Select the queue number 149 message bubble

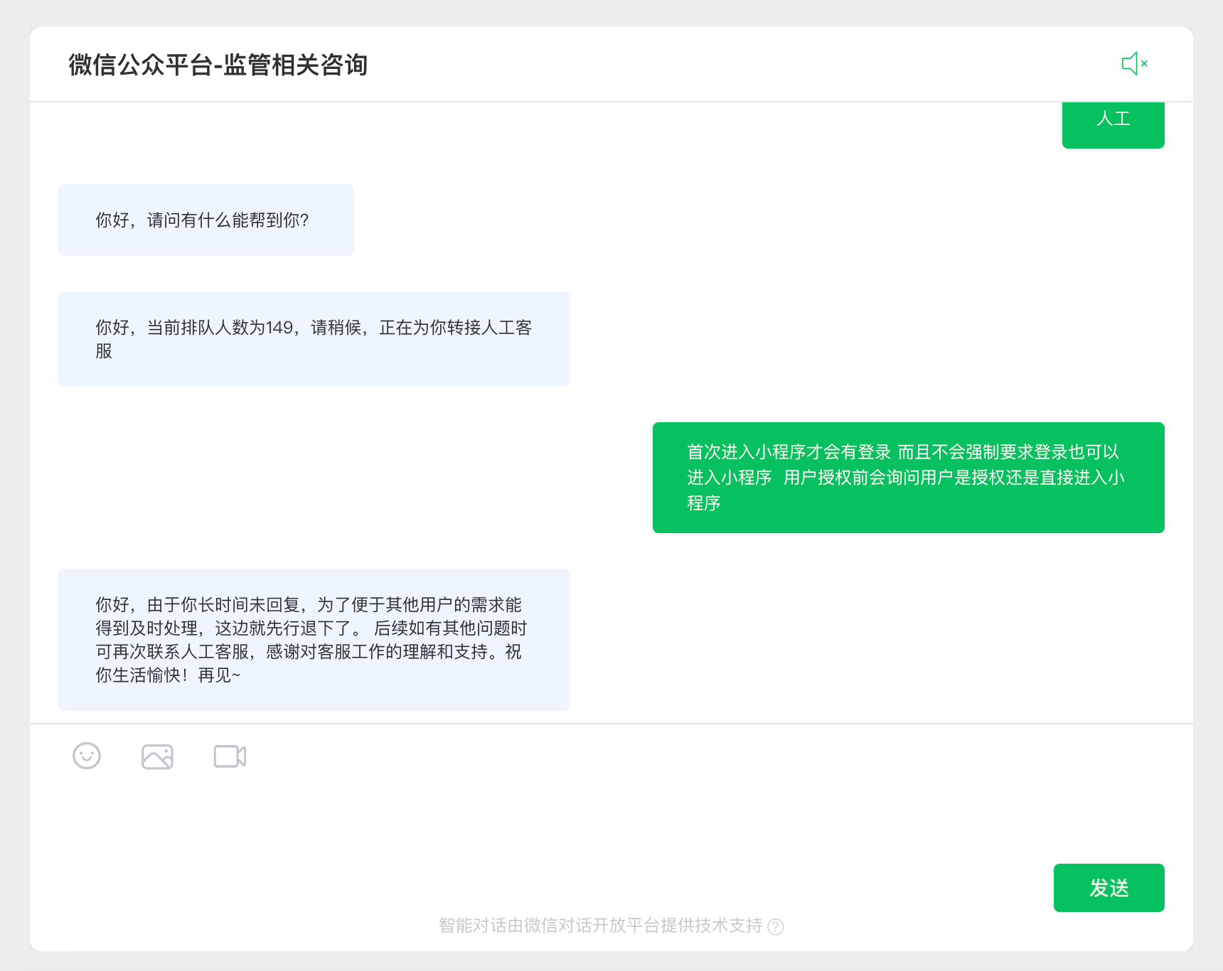point(314,339)
